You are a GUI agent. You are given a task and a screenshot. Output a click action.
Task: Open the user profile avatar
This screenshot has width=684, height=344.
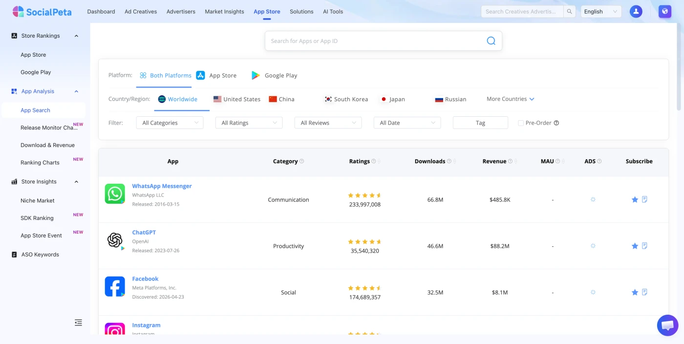coord(636,12)
